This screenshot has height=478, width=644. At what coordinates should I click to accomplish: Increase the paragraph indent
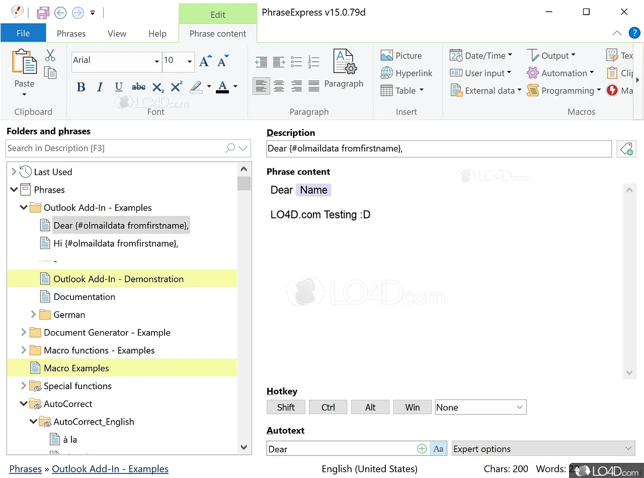click(279, 62)
